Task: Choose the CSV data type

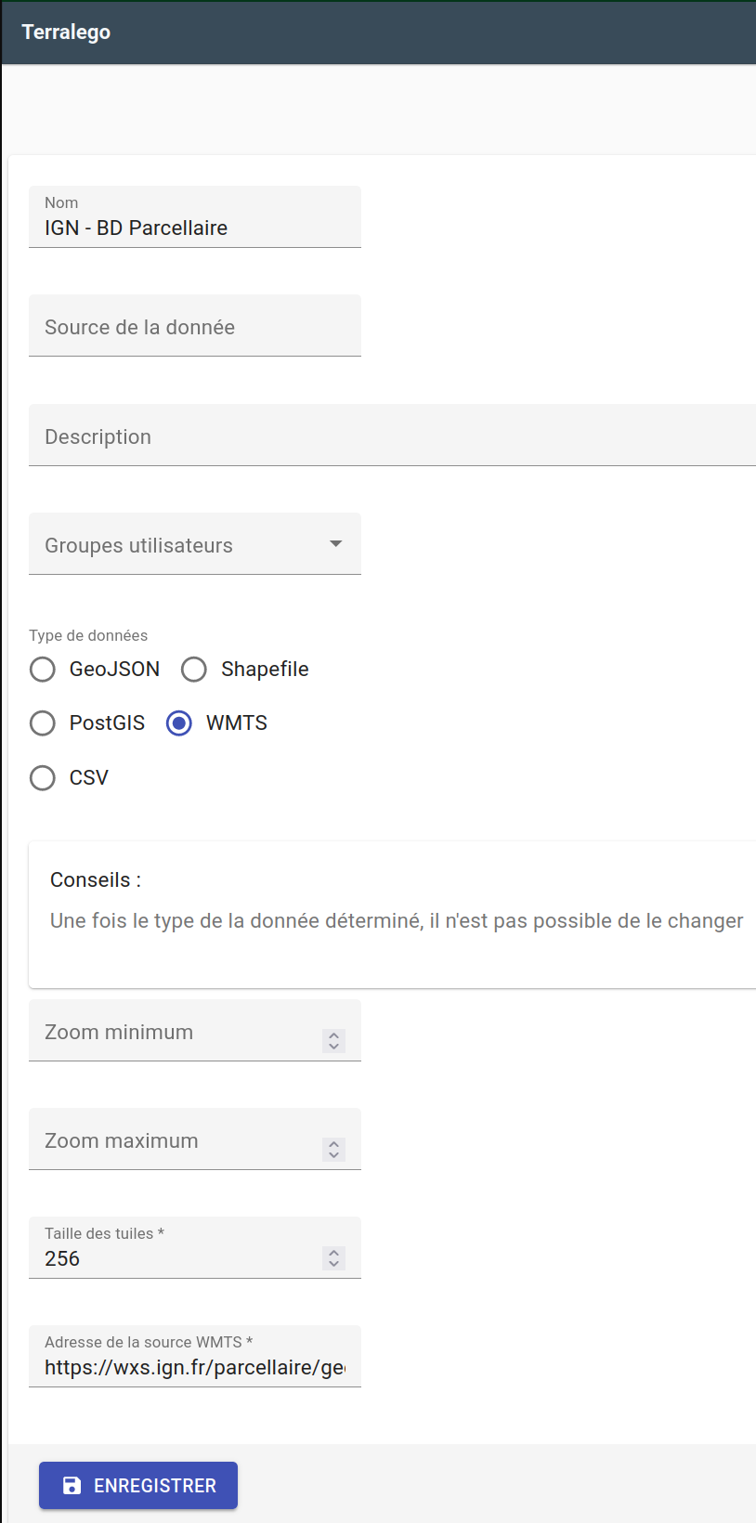Action: [x=43, y=777]
